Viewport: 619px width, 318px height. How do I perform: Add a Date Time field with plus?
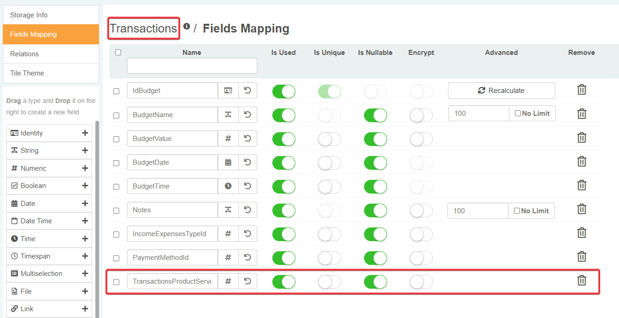[x=85, y=221]
